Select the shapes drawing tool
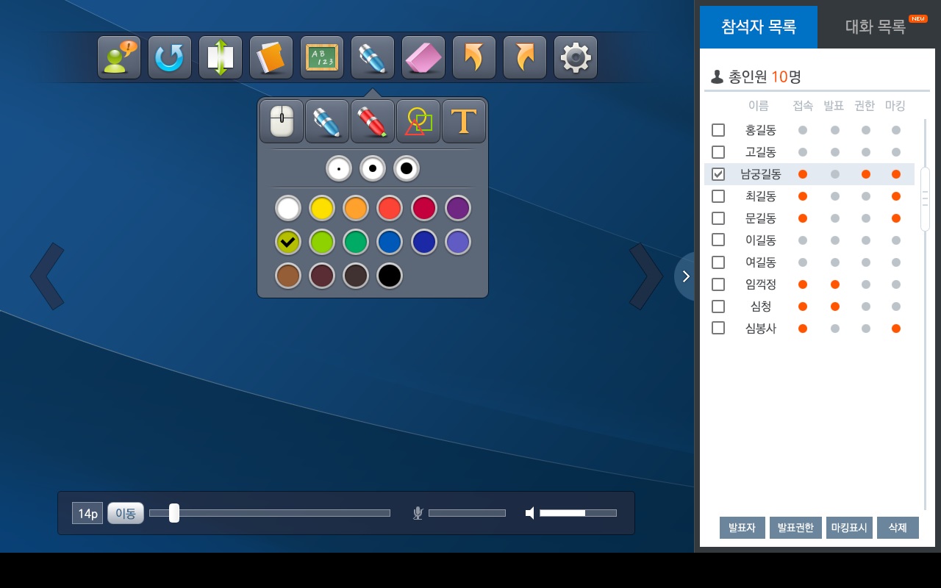Image resolution: width=941 pixels, height=588 pixels. coord(418,121)
